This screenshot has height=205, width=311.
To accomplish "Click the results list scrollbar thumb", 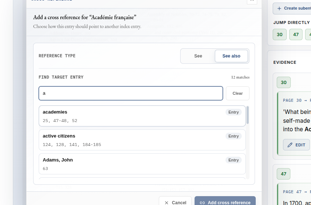I will (x=248, y=115).
